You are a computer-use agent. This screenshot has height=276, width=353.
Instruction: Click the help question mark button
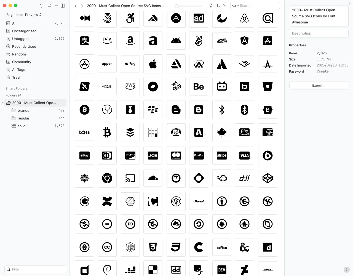pos(347,270)
